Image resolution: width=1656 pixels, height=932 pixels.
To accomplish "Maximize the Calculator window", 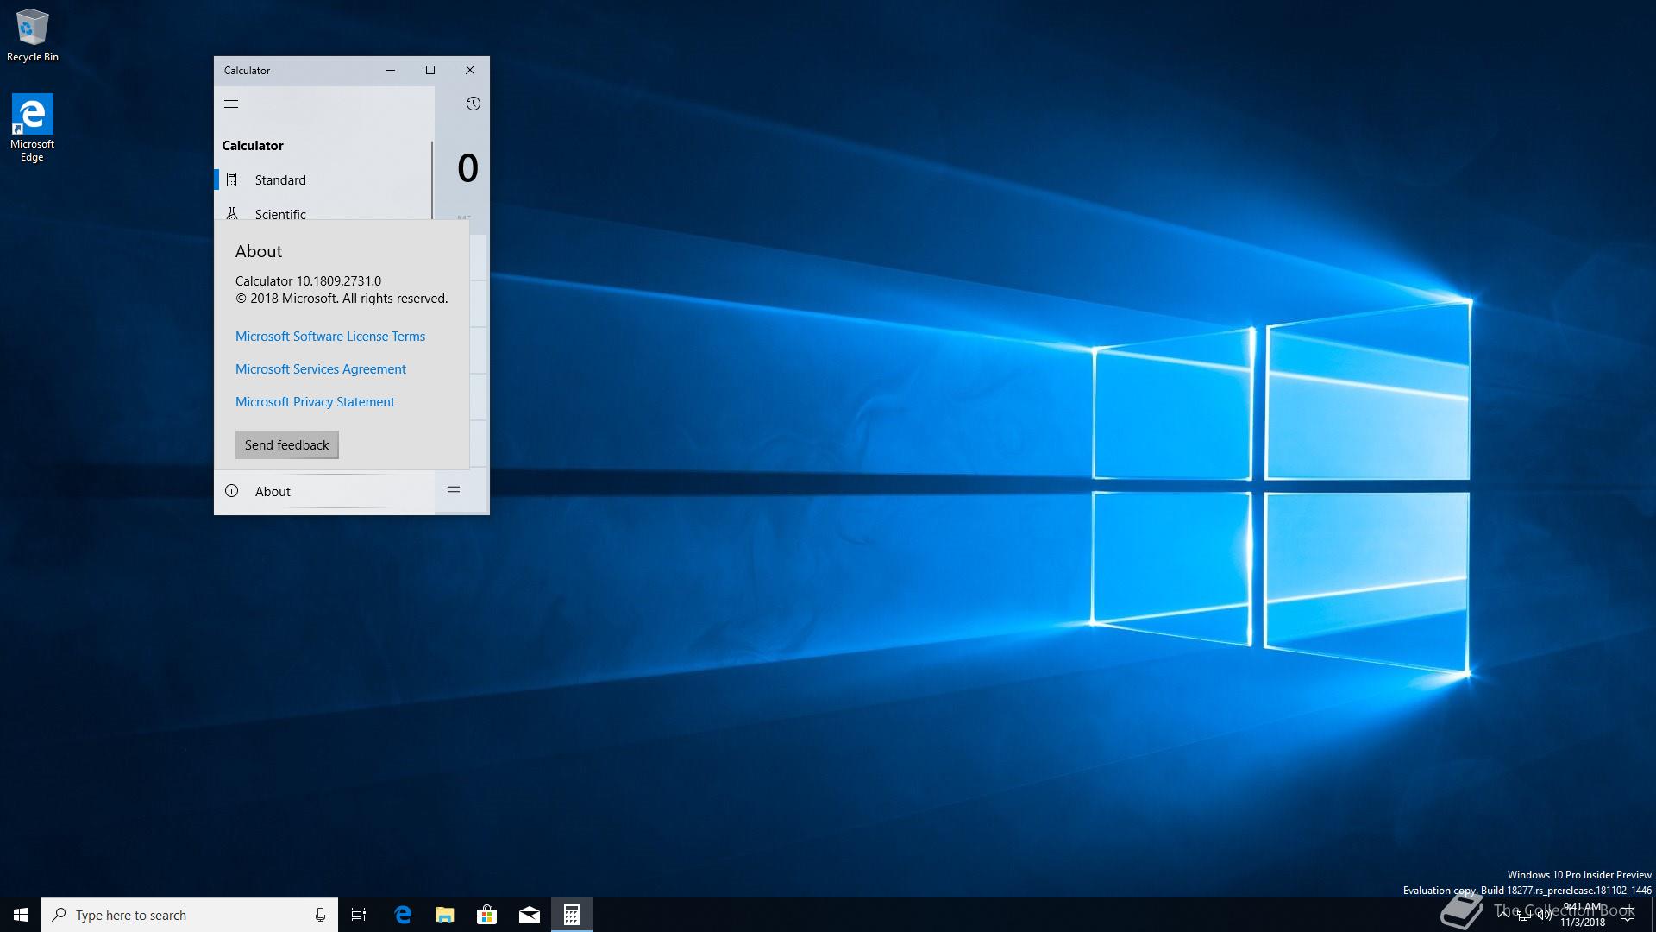I will point(430,71).
